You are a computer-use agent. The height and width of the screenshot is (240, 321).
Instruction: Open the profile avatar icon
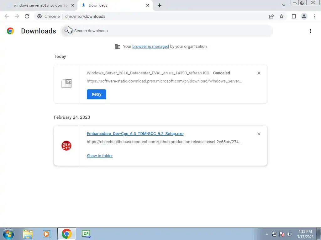pos(304,16)
